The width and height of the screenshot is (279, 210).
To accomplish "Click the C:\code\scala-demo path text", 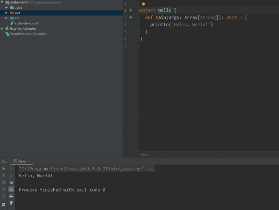I will click(46, 2).
